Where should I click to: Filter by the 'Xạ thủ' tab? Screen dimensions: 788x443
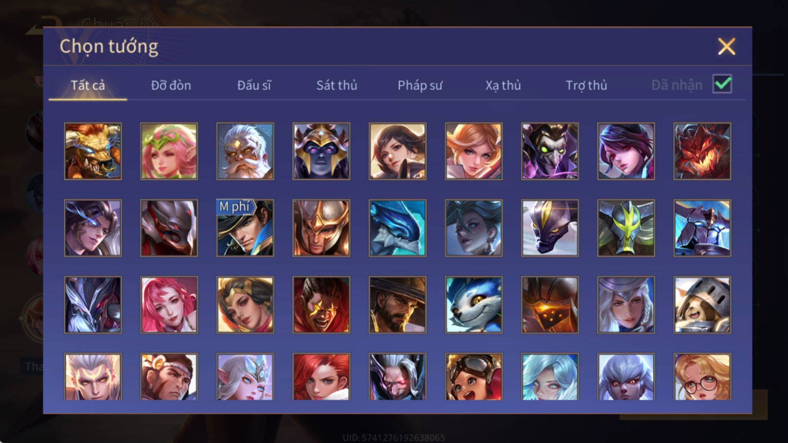(503, 85)
